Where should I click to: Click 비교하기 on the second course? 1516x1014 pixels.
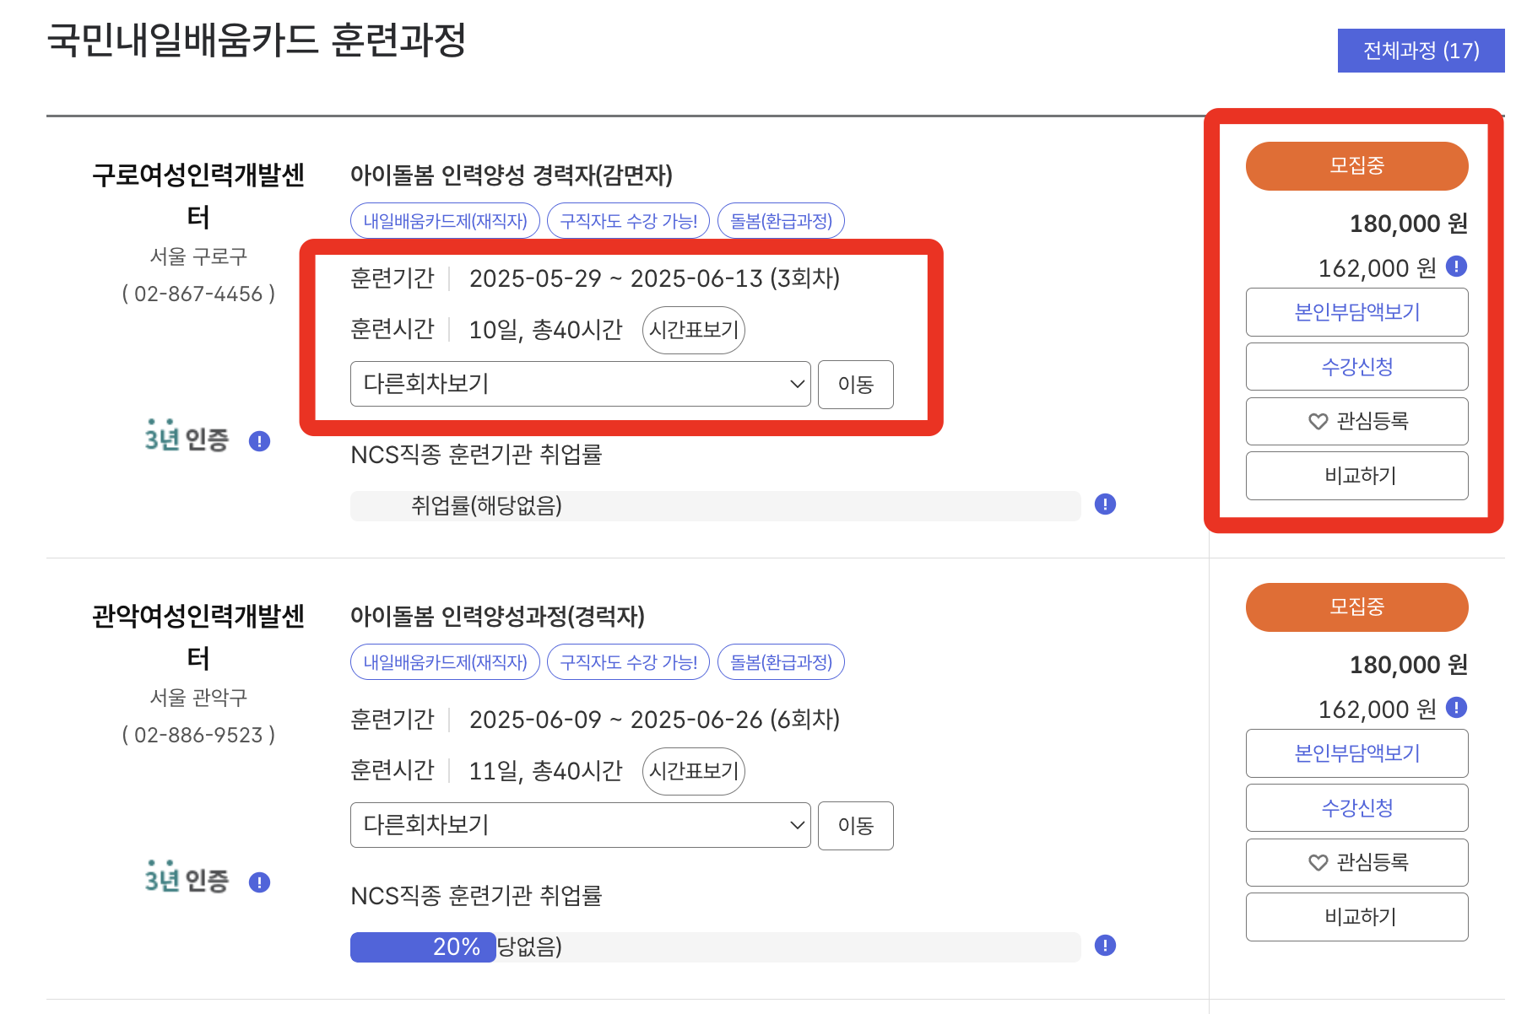tap(1356, 917)
